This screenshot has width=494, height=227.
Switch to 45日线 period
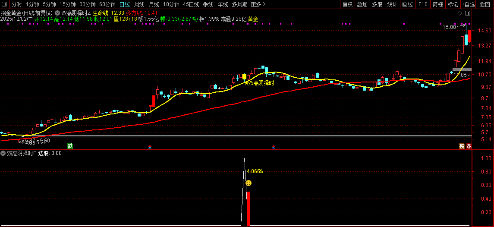pyautogui.click(x=191, y=4)
